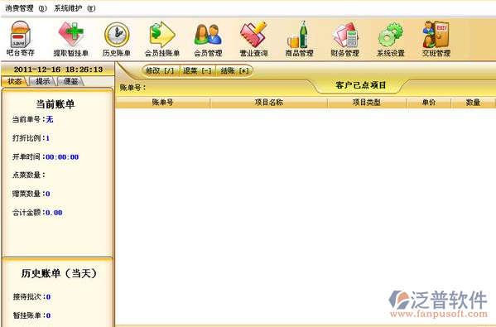Open the 消费管理 menu
Viewport: 496px width, 327px height.
point(26,8)
